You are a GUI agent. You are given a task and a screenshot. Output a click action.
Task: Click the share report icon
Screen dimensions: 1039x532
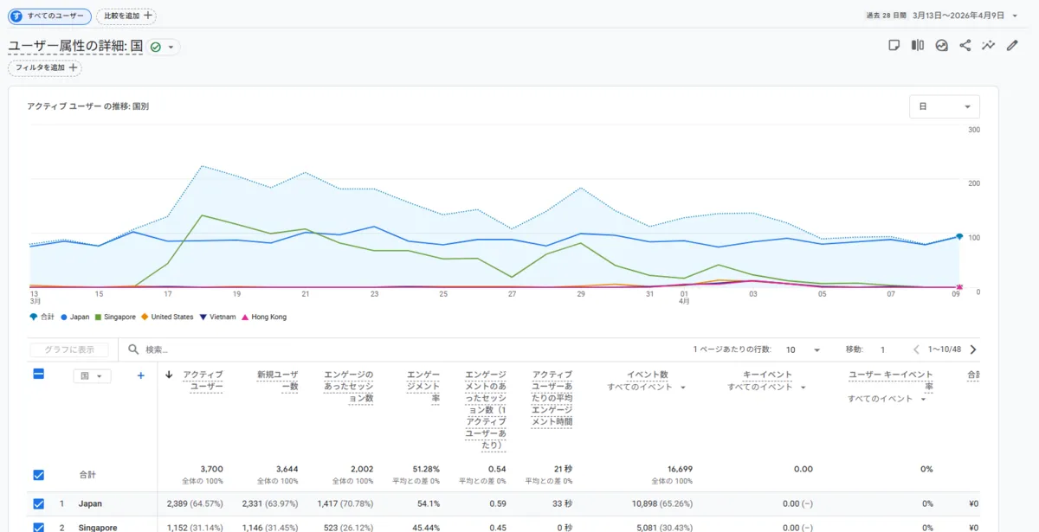point(965,46)
